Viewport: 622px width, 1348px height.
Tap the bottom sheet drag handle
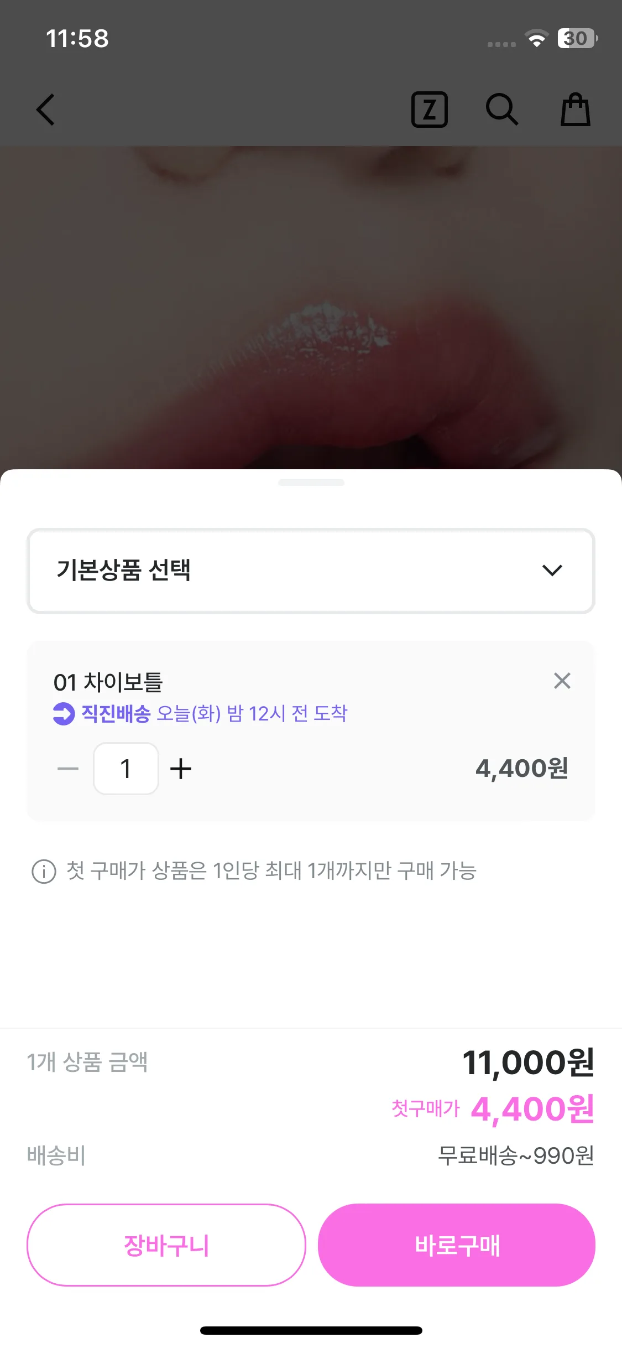[311, 483]
